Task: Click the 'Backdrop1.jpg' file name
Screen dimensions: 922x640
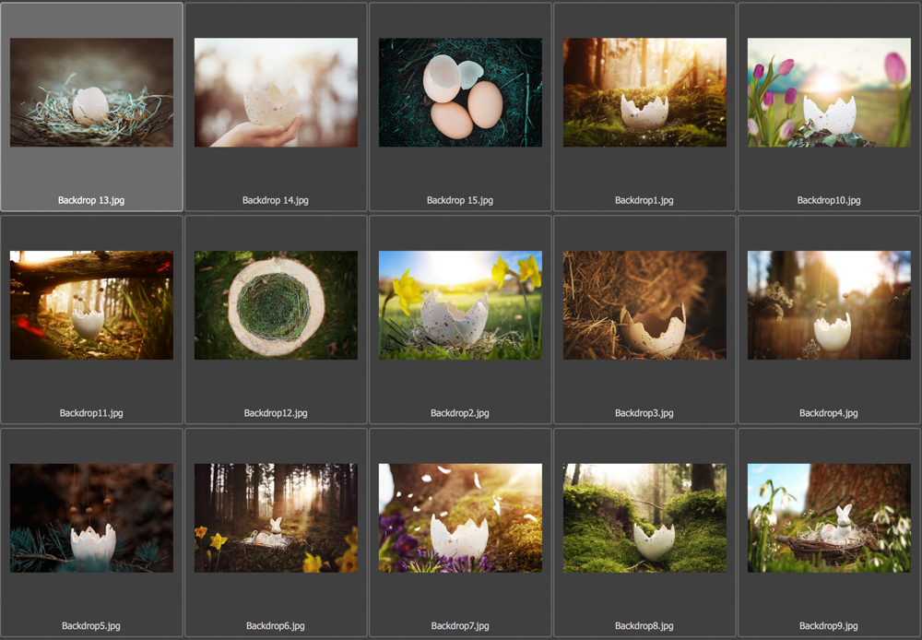Action: (644, 201)
